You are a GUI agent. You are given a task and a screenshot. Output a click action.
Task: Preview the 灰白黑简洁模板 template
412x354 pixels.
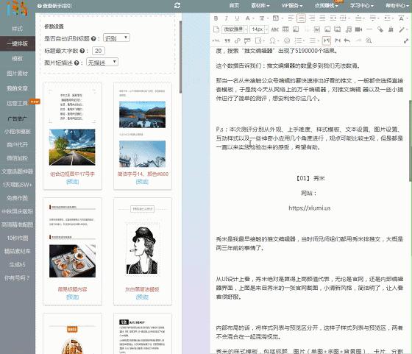coord(142,297)
